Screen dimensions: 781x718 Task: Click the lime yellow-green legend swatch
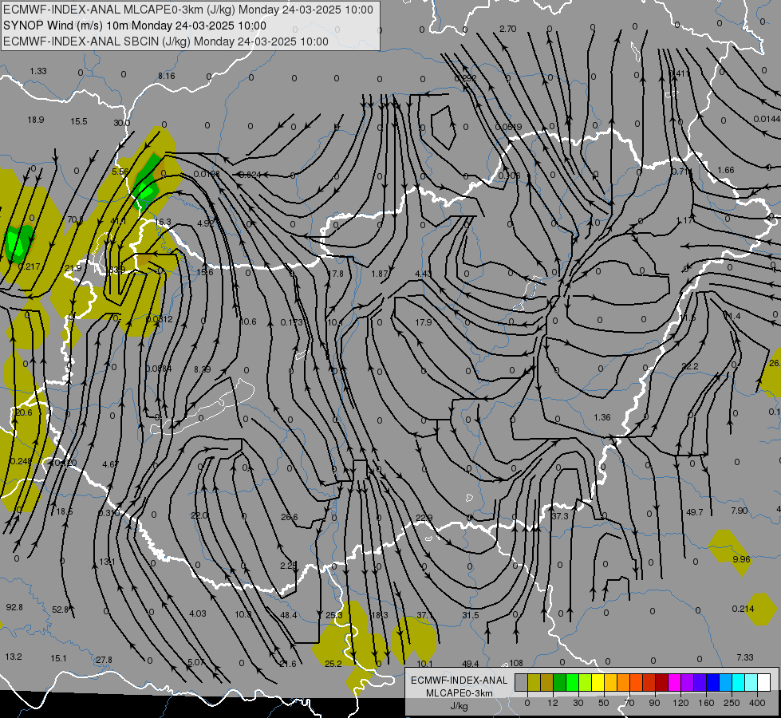(586, 682)
